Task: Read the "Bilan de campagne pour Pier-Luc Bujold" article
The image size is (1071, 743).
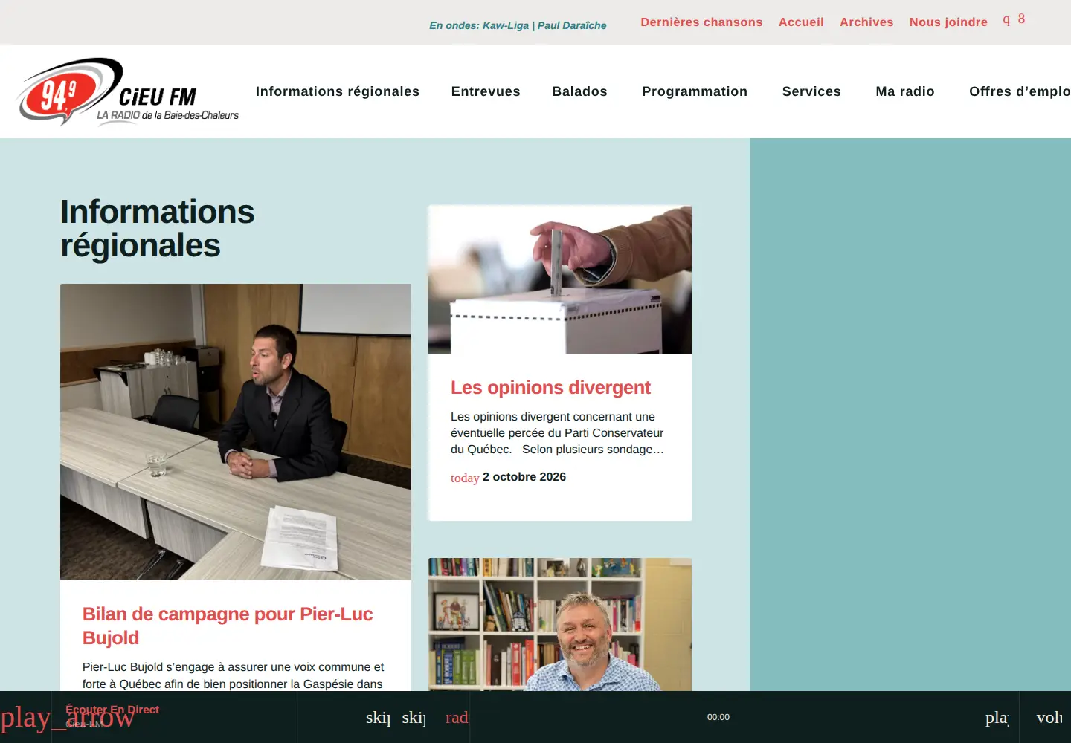Action: click(228, 626)
